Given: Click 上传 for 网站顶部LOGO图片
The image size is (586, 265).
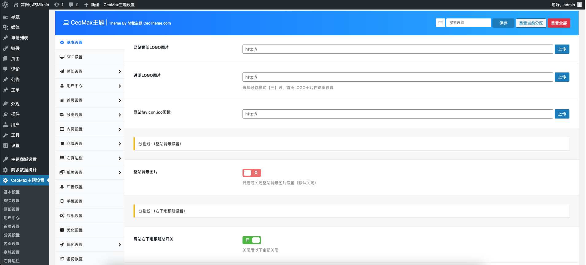Looking at the screenshot, I should tap(562, 49).
